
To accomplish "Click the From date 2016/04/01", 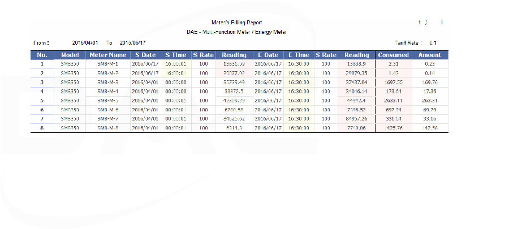I will (x=85, y=43).
